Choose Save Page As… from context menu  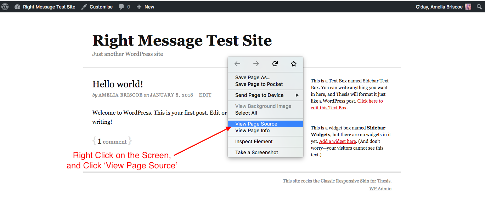[x=265, y=77]
